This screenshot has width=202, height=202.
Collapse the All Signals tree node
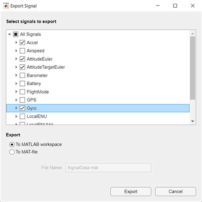coord(9,34)
